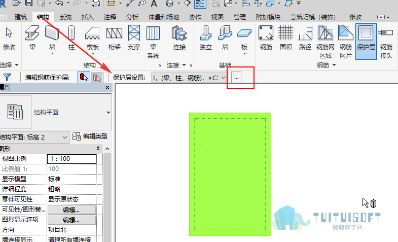Expand the 连接 panel dropdown
398x242 pixels.
coord(184,65)
